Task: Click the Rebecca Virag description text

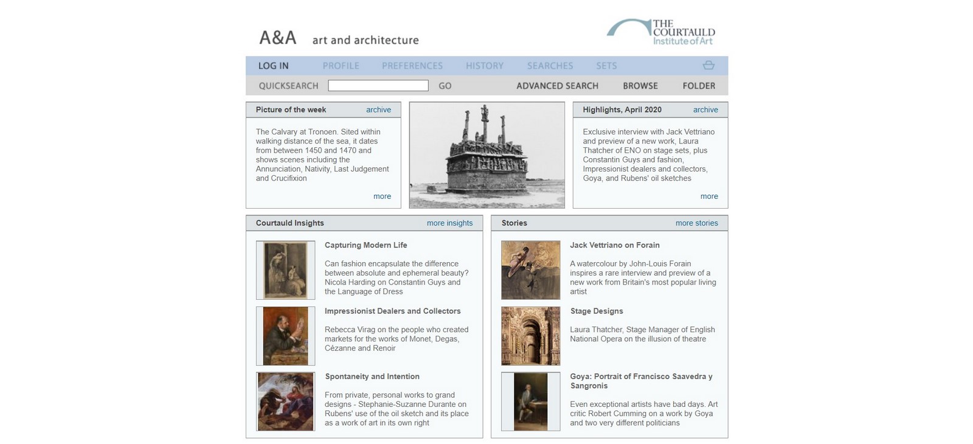Action: (396, 339)
